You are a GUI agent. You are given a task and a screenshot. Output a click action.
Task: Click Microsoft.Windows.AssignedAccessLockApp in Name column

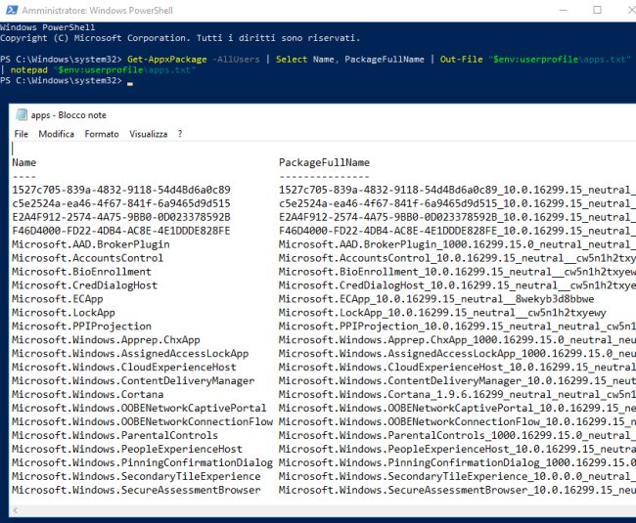point(130,354)
